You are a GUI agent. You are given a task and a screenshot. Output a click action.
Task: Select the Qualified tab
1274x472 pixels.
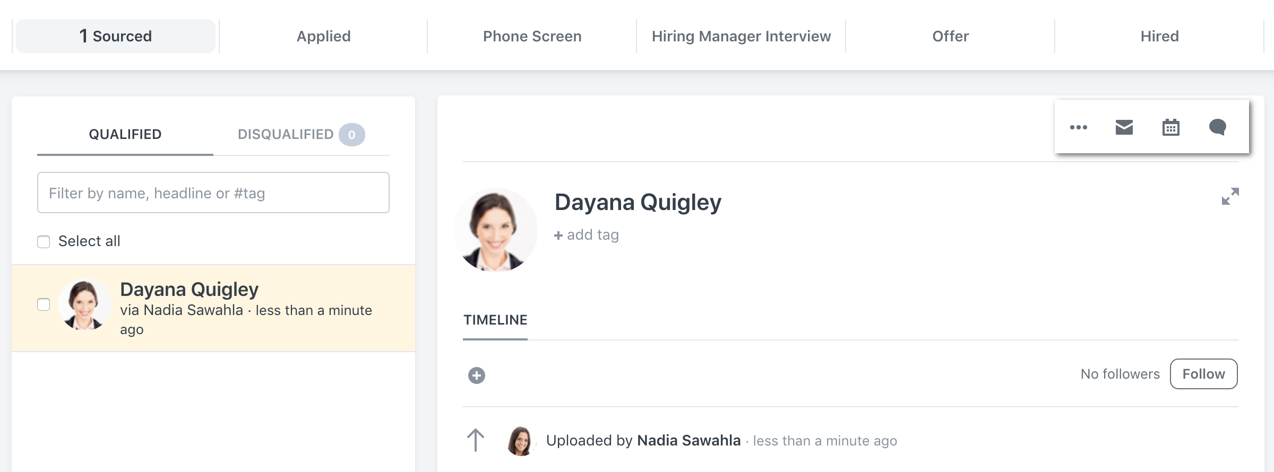(125, 134)
